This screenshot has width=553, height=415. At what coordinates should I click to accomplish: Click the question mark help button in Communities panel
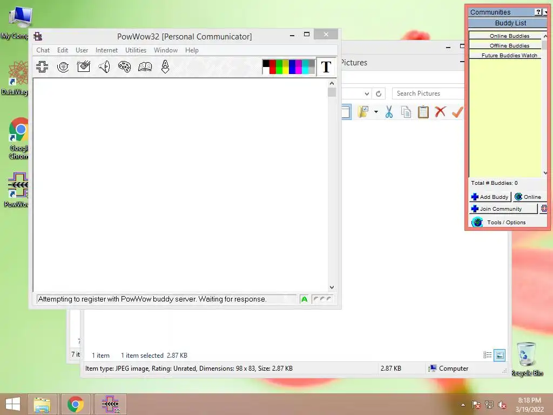pos(538,12)
